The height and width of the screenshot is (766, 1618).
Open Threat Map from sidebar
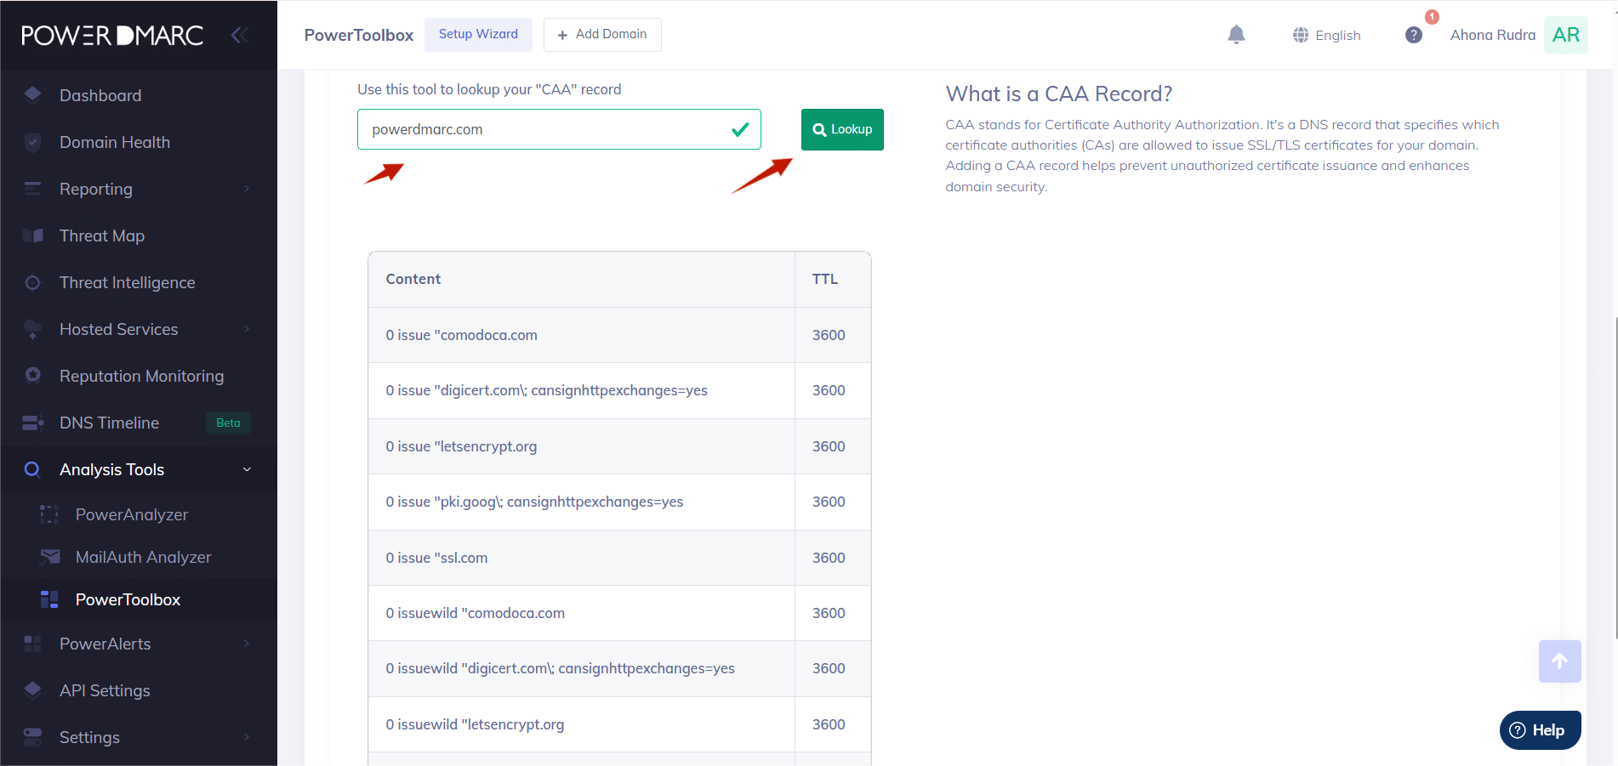coord(102,235)
